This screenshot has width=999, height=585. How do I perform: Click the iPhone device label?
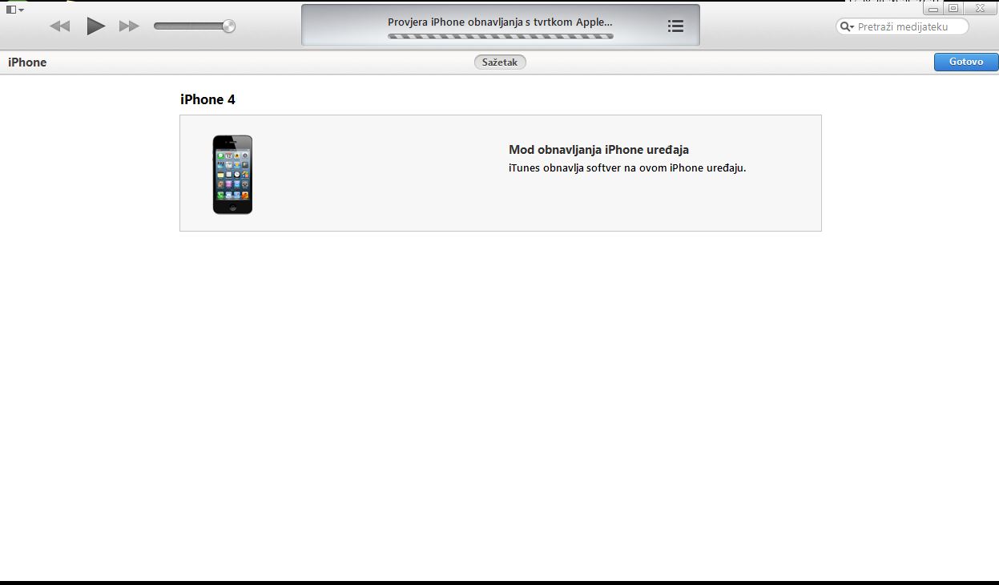[x=27, y=63]
